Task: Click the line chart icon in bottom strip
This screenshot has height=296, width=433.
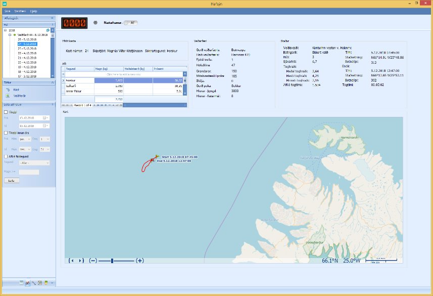Action: click(x=34, y=282)
